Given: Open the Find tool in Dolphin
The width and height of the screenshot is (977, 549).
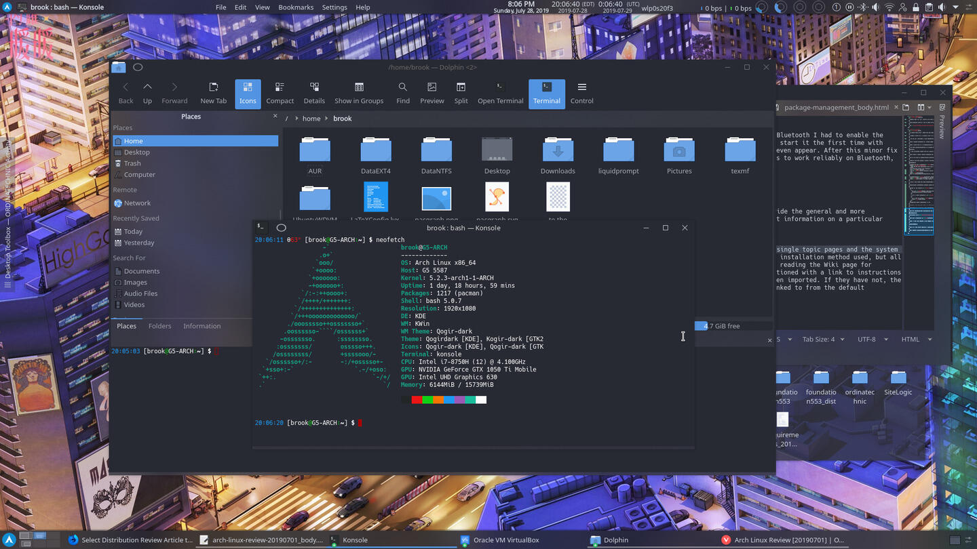Looking at the screenshot, I should click(403, 93).
